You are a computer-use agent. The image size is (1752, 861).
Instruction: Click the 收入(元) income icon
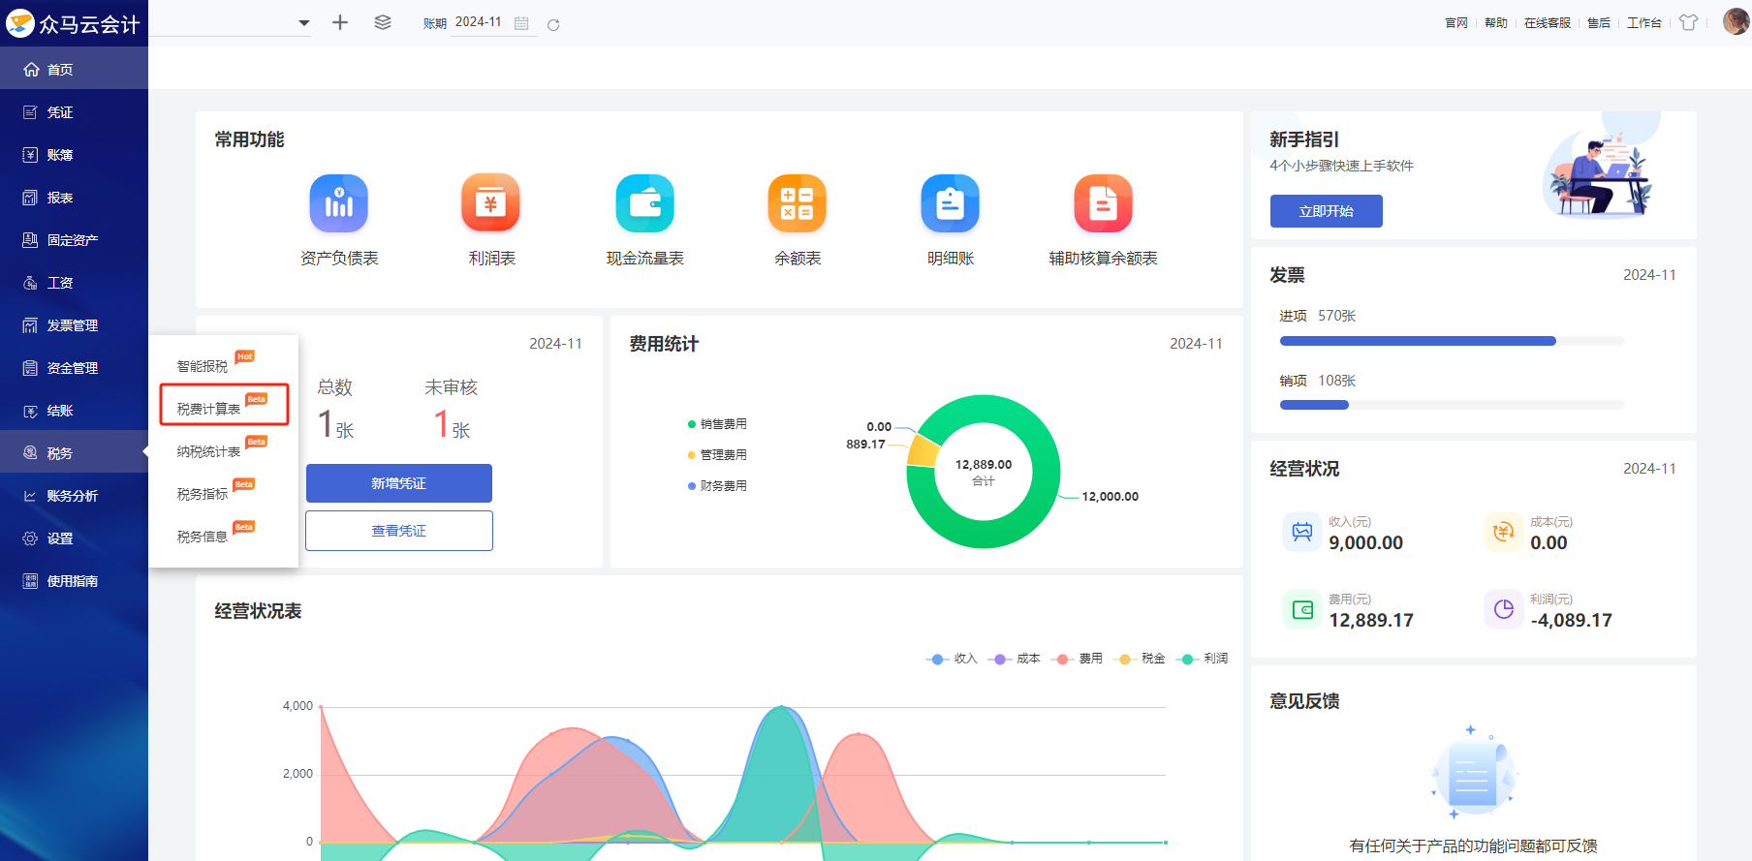click(x=1302, y=532)
